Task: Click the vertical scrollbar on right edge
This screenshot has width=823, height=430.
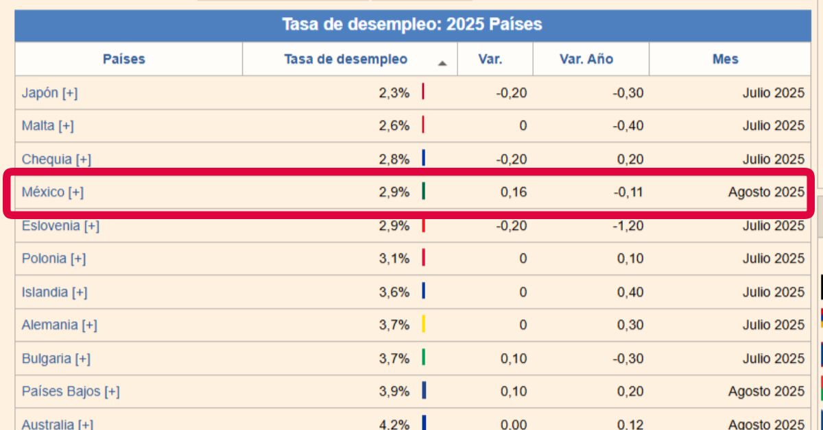Action: click(x=818, y=219)
